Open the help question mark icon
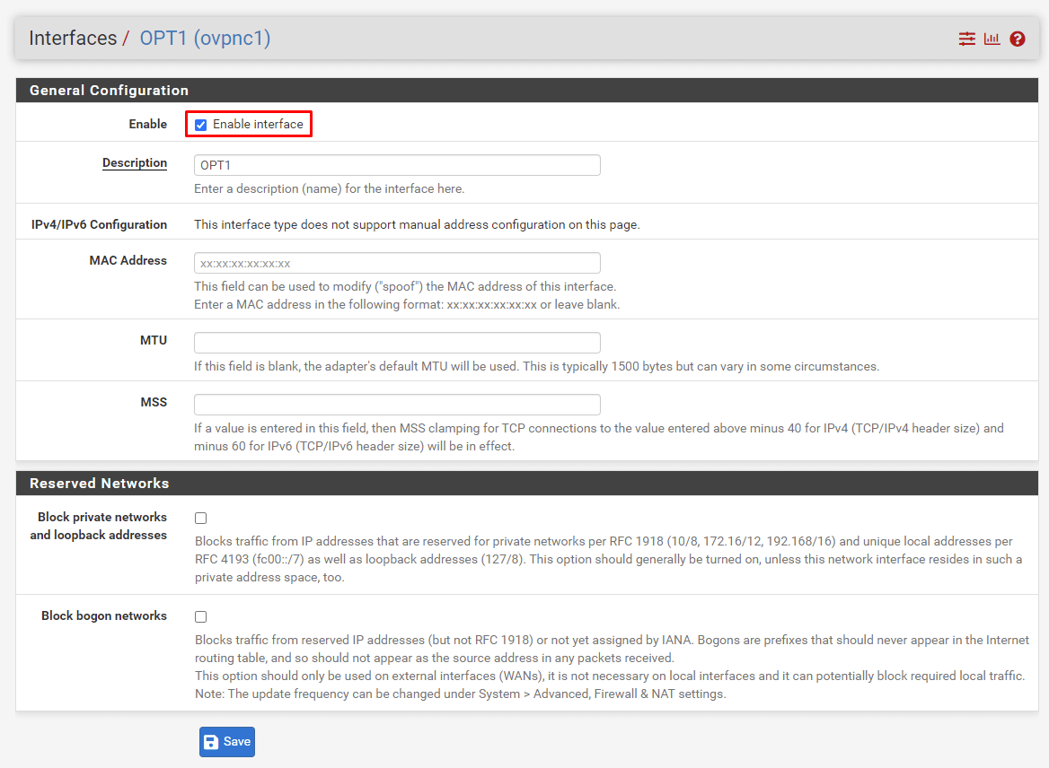This screenshot has height=768, width=1049. point(1018,39)
